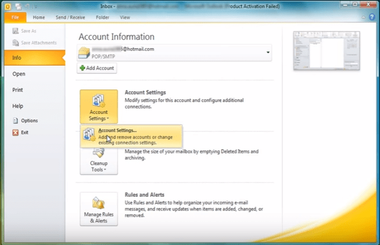The height and width of the screenshot is (245, 380).
Task: Expand the hotmail account dropdown
Action: pos(268,52)
